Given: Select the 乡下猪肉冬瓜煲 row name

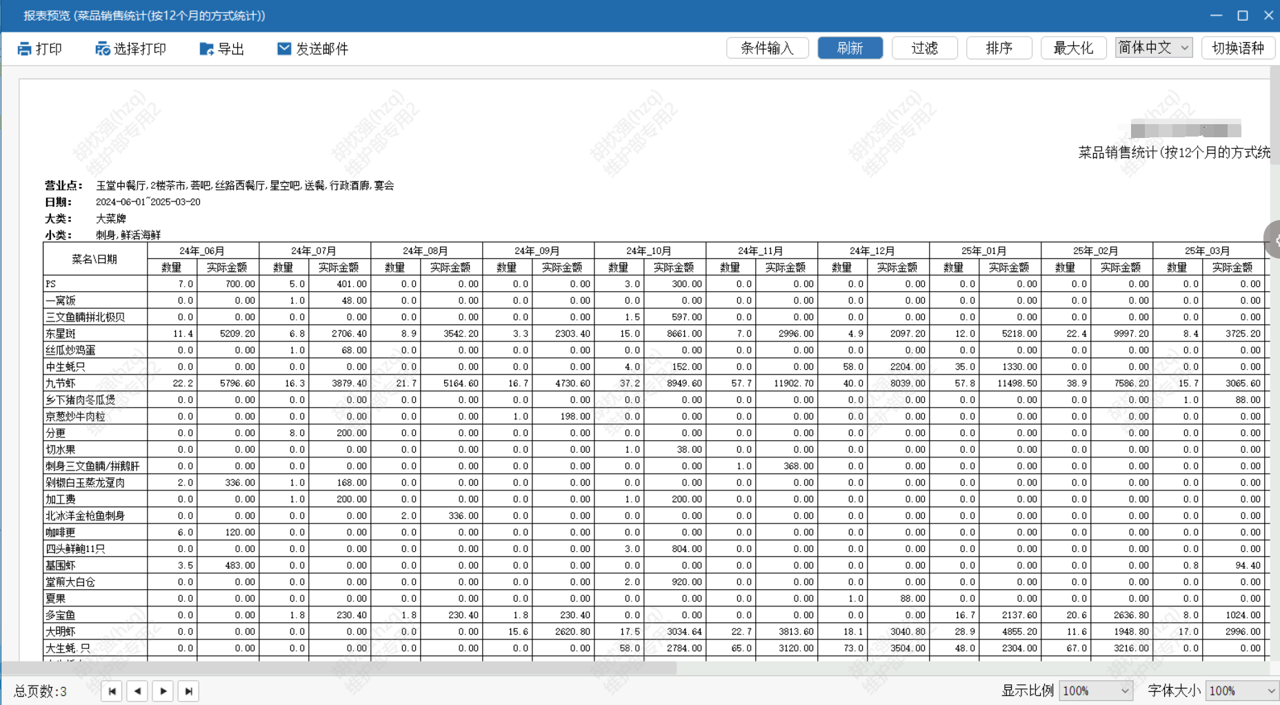Looking at the screenshot, I should tap(95, 400).
